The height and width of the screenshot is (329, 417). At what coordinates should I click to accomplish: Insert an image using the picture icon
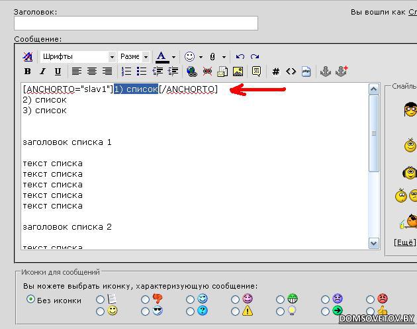coord(238,71)
